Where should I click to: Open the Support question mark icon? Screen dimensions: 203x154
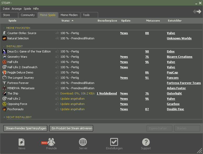coord(146,142)
